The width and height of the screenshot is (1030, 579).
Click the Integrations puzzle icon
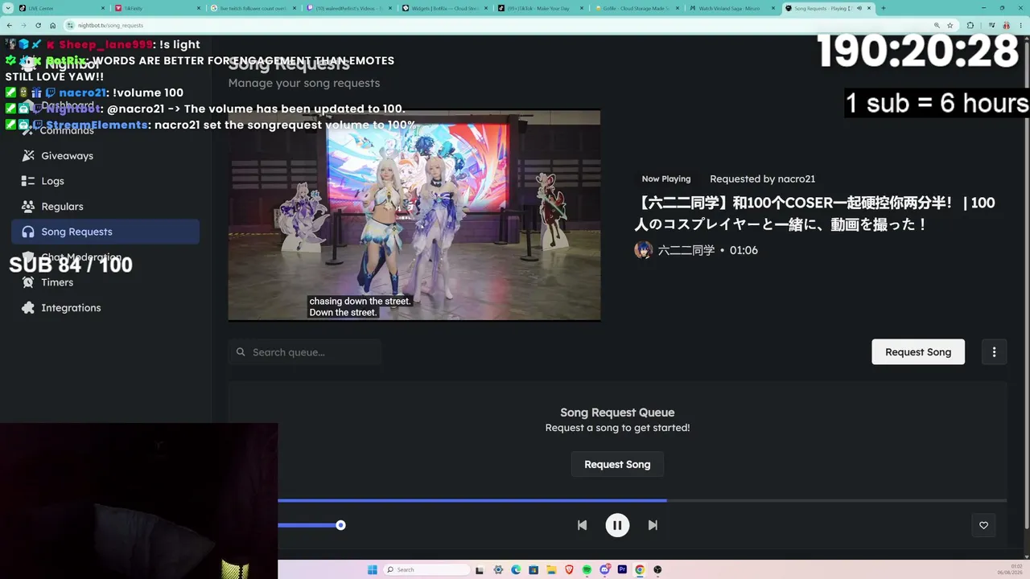(28, 307)
